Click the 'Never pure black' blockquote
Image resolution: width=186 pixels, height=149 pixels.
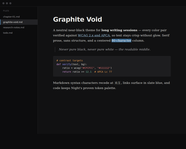[x=105, y=50]
